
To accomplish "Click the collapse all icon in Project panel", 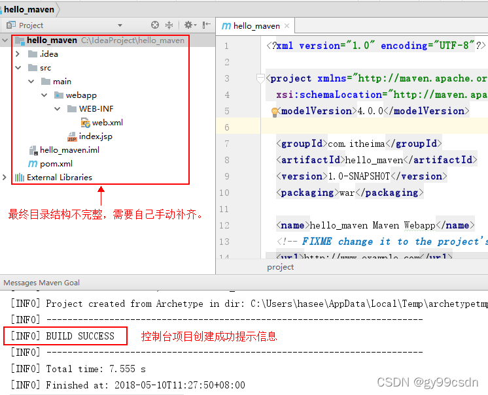I will (x=169, y=25).
